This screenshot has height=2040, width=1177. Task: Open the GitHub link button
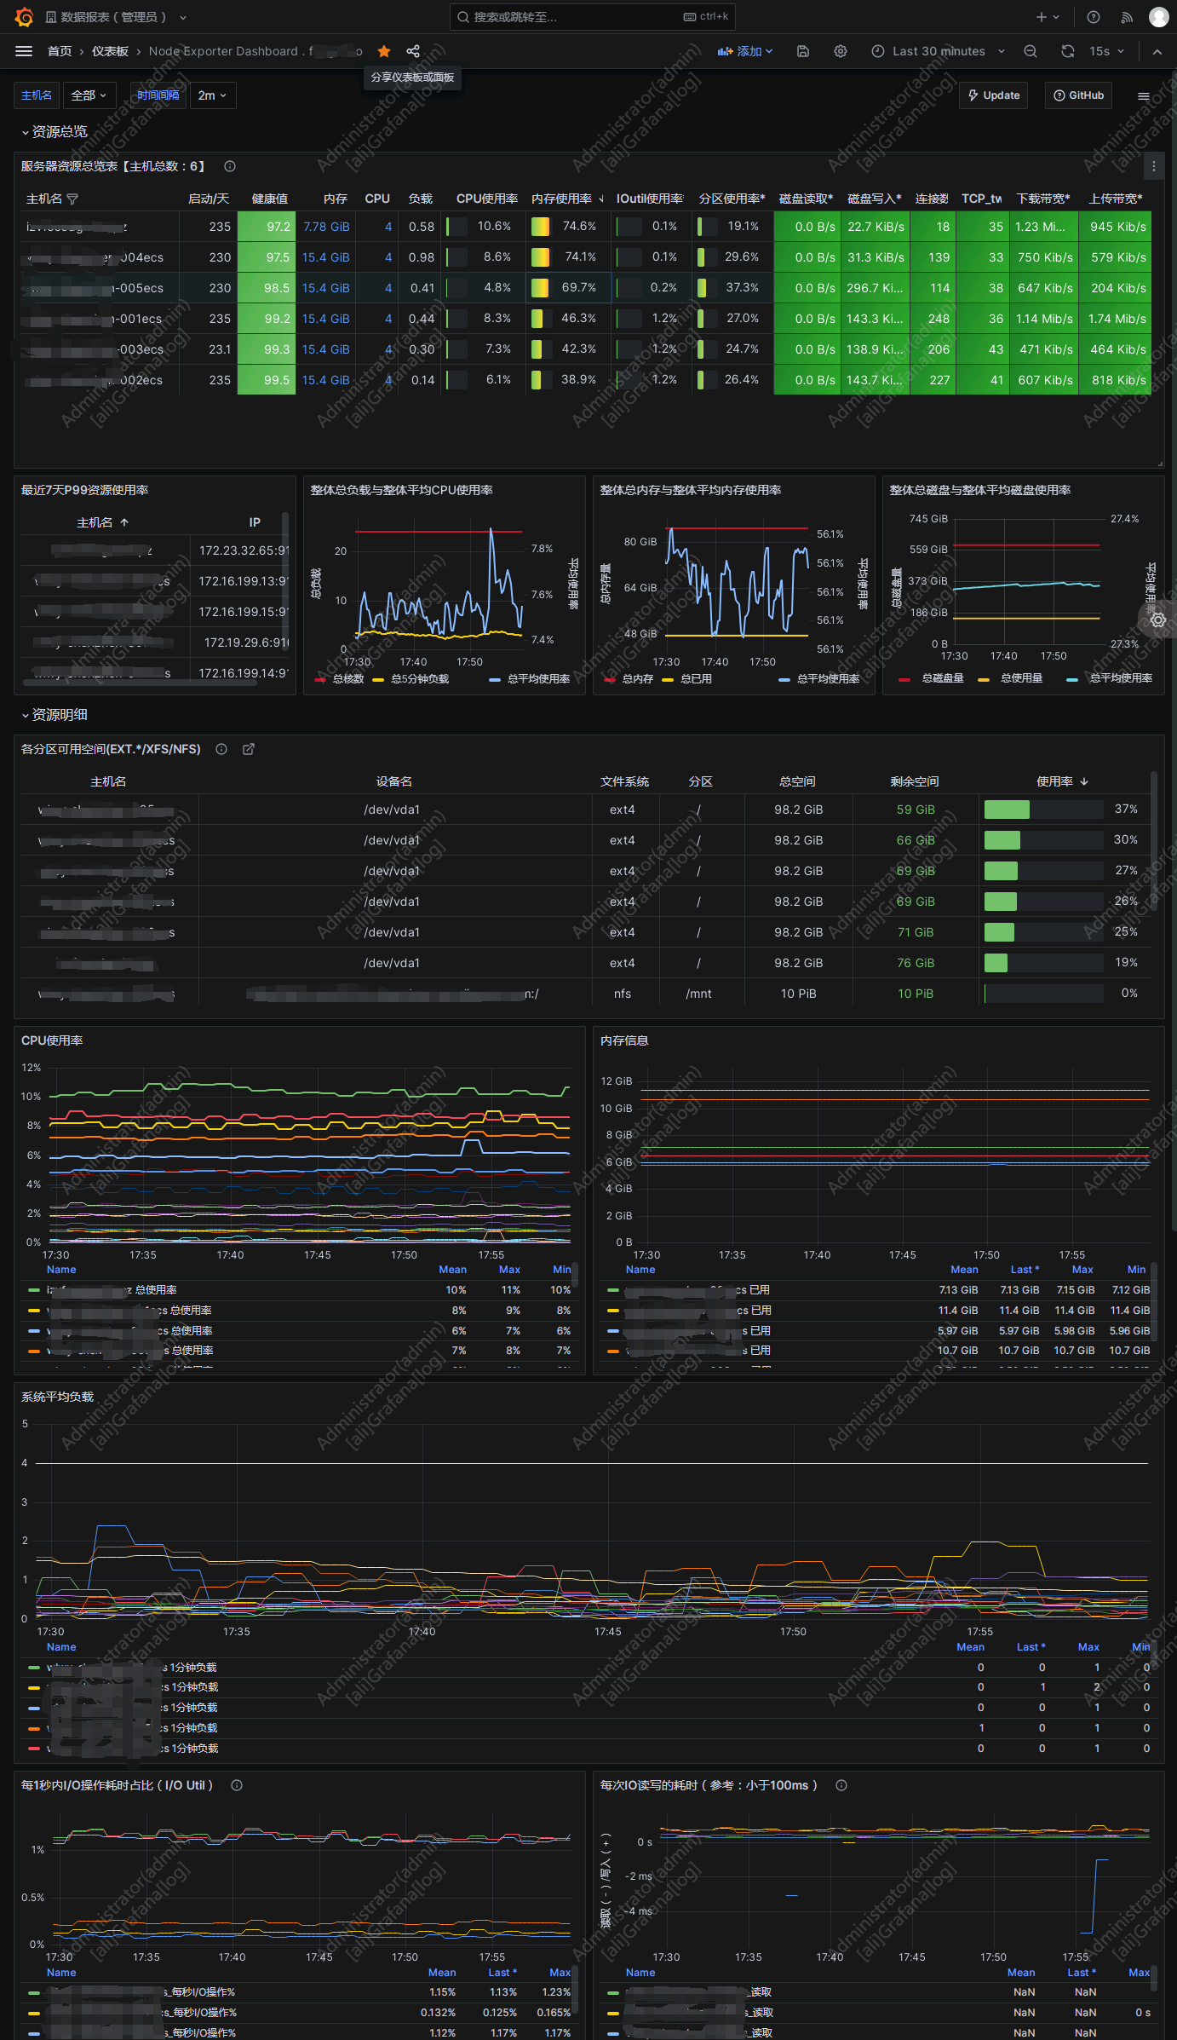(1079, 95)
